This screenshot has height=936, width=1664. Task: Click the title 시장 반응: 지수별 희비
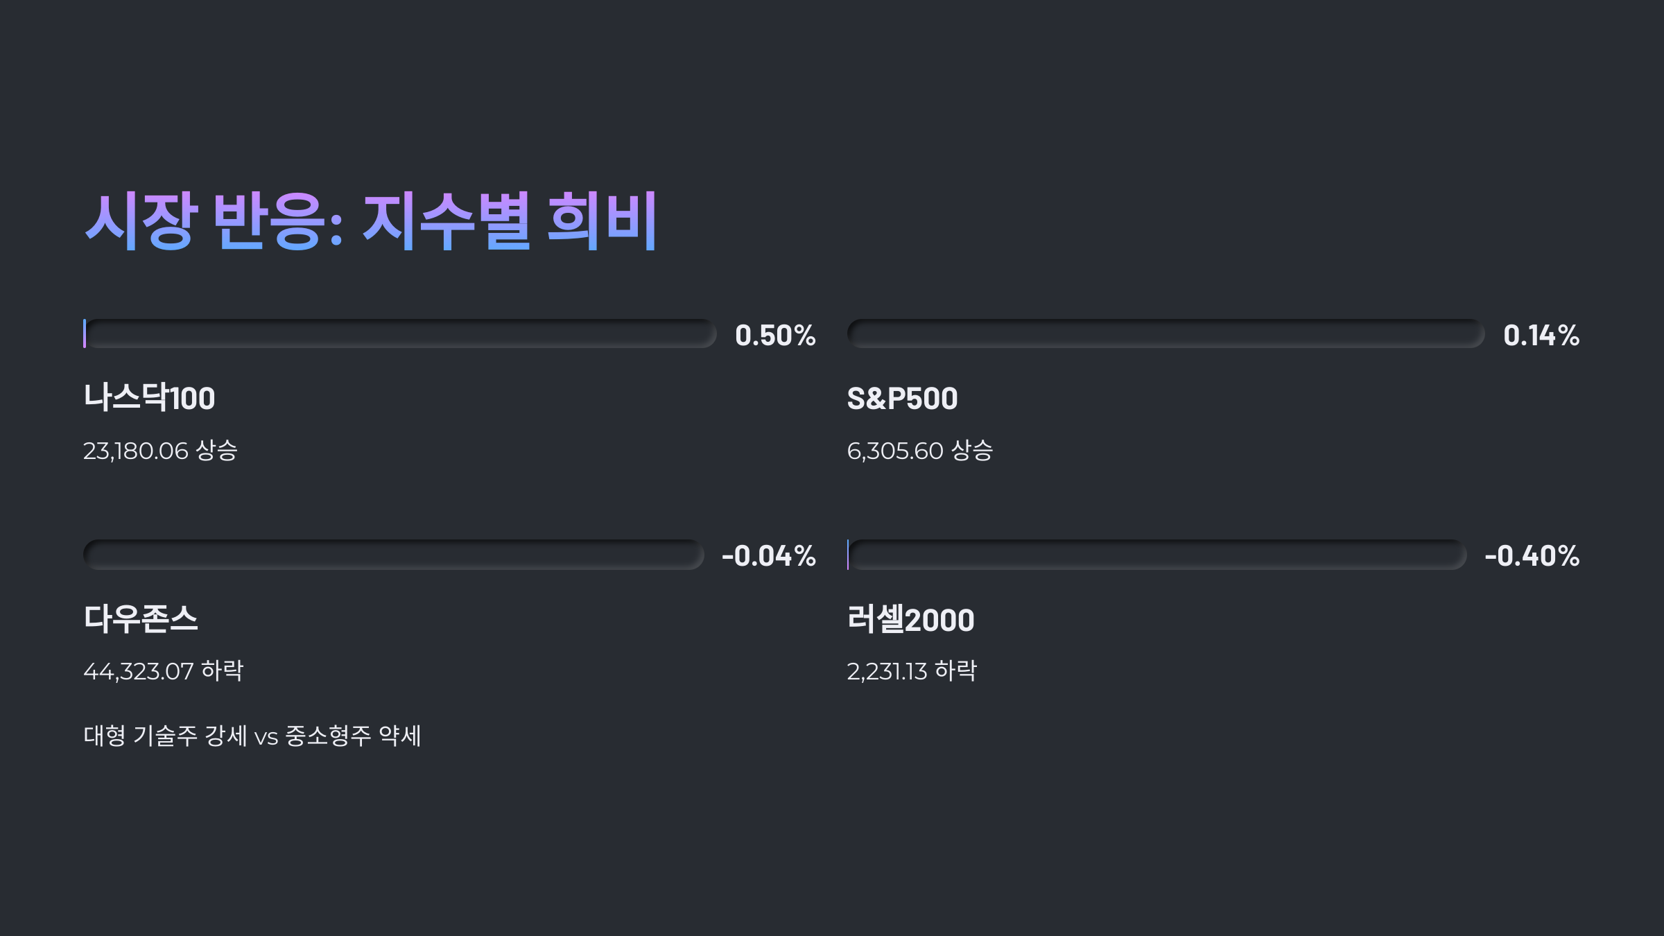pos(371,220)
